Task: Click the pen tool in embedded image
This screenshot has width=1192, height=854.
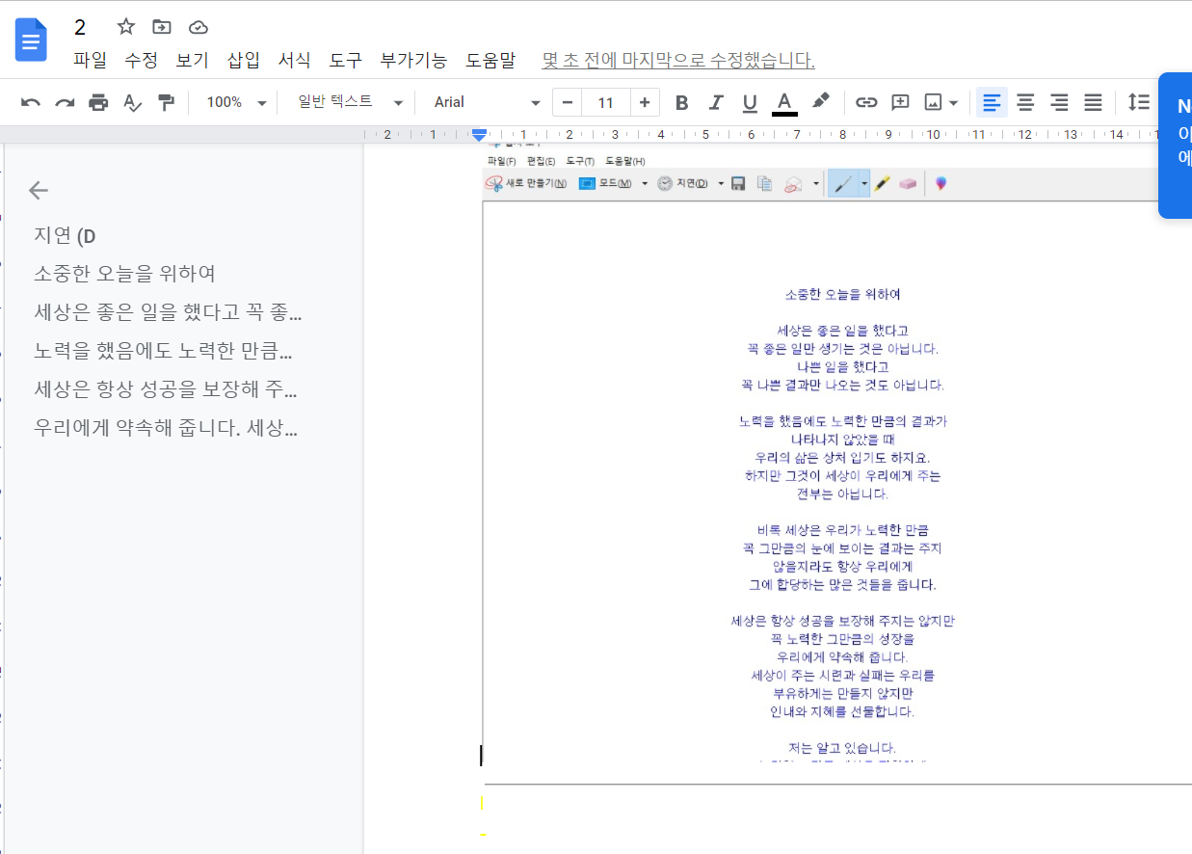Action: point(843,183)
